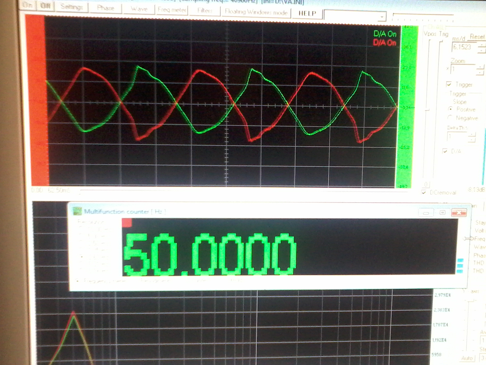Open the combo box next to HELP
486x365 pixels.
tap(355, 16)
